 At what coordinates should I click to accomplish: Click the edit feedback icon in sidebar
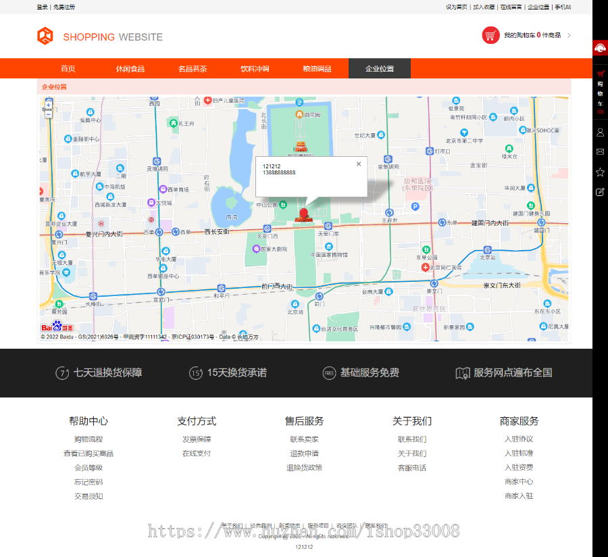point(600,192)
